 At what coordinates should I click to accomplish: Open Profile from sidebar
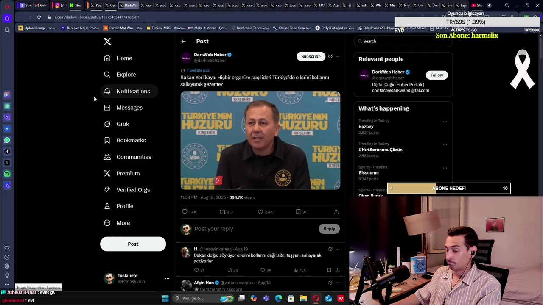pyautogui.click(x=119, y=206)
